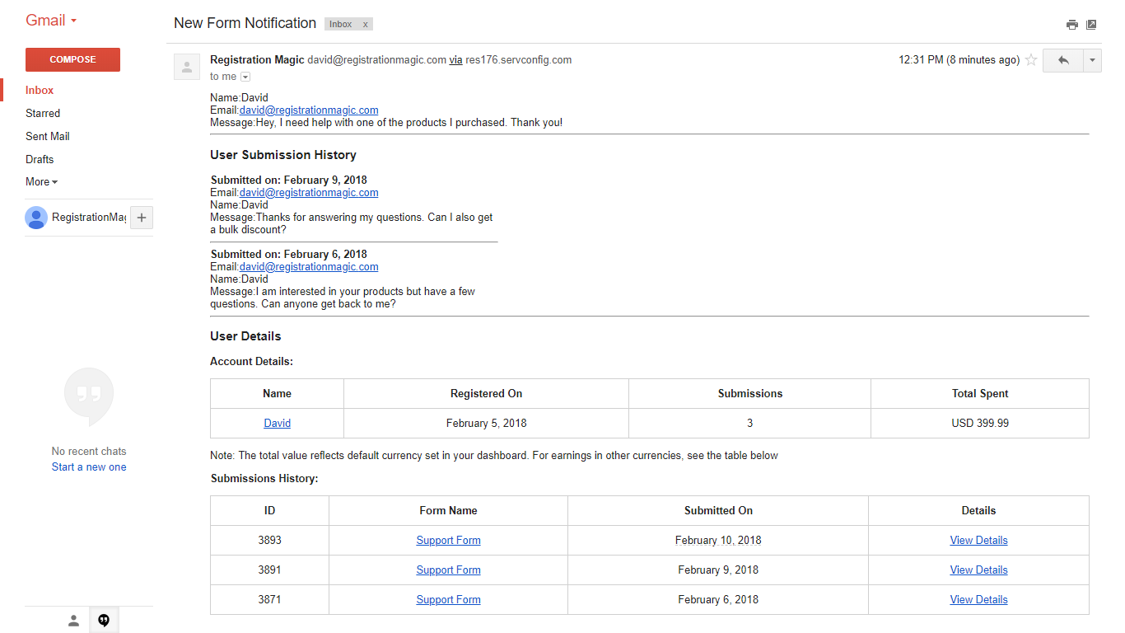Expand recipient details next to 'to me'
The image size is (1125, 633).
pyautogui.click(x=245, y=77)
